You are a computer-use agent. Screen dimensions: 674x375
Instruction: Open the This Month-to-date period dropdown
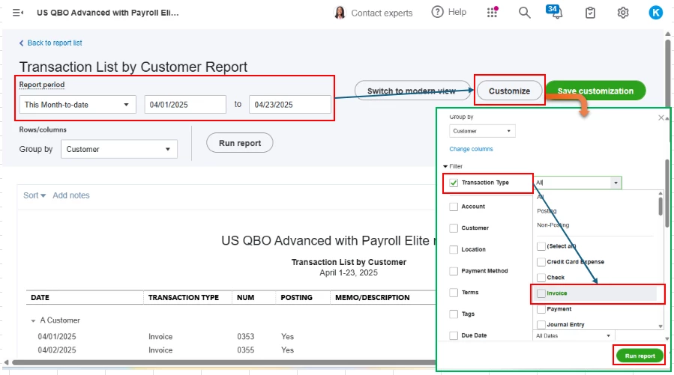(77, 104)
